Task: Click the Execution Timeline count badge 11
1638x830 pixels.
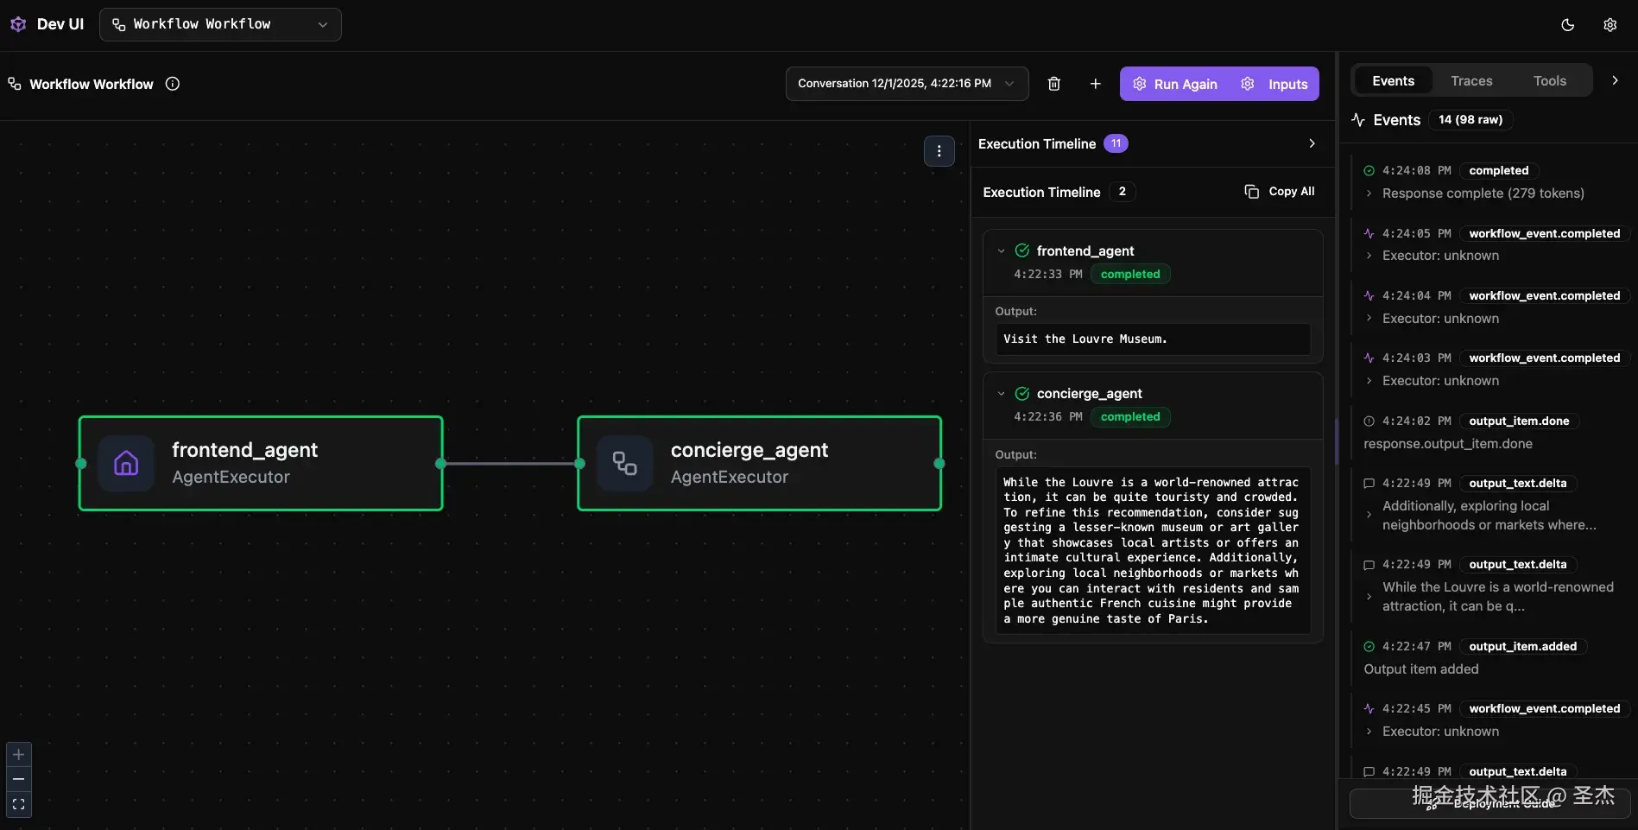Action: pos(1116,143)
